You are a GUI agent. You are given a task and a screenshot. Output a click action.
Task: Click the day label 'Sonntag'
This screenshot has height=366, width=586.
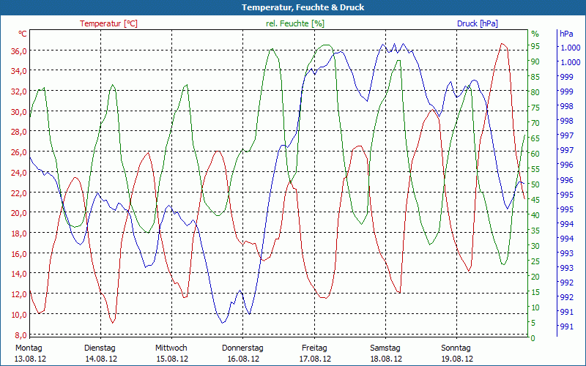(456, 348)
